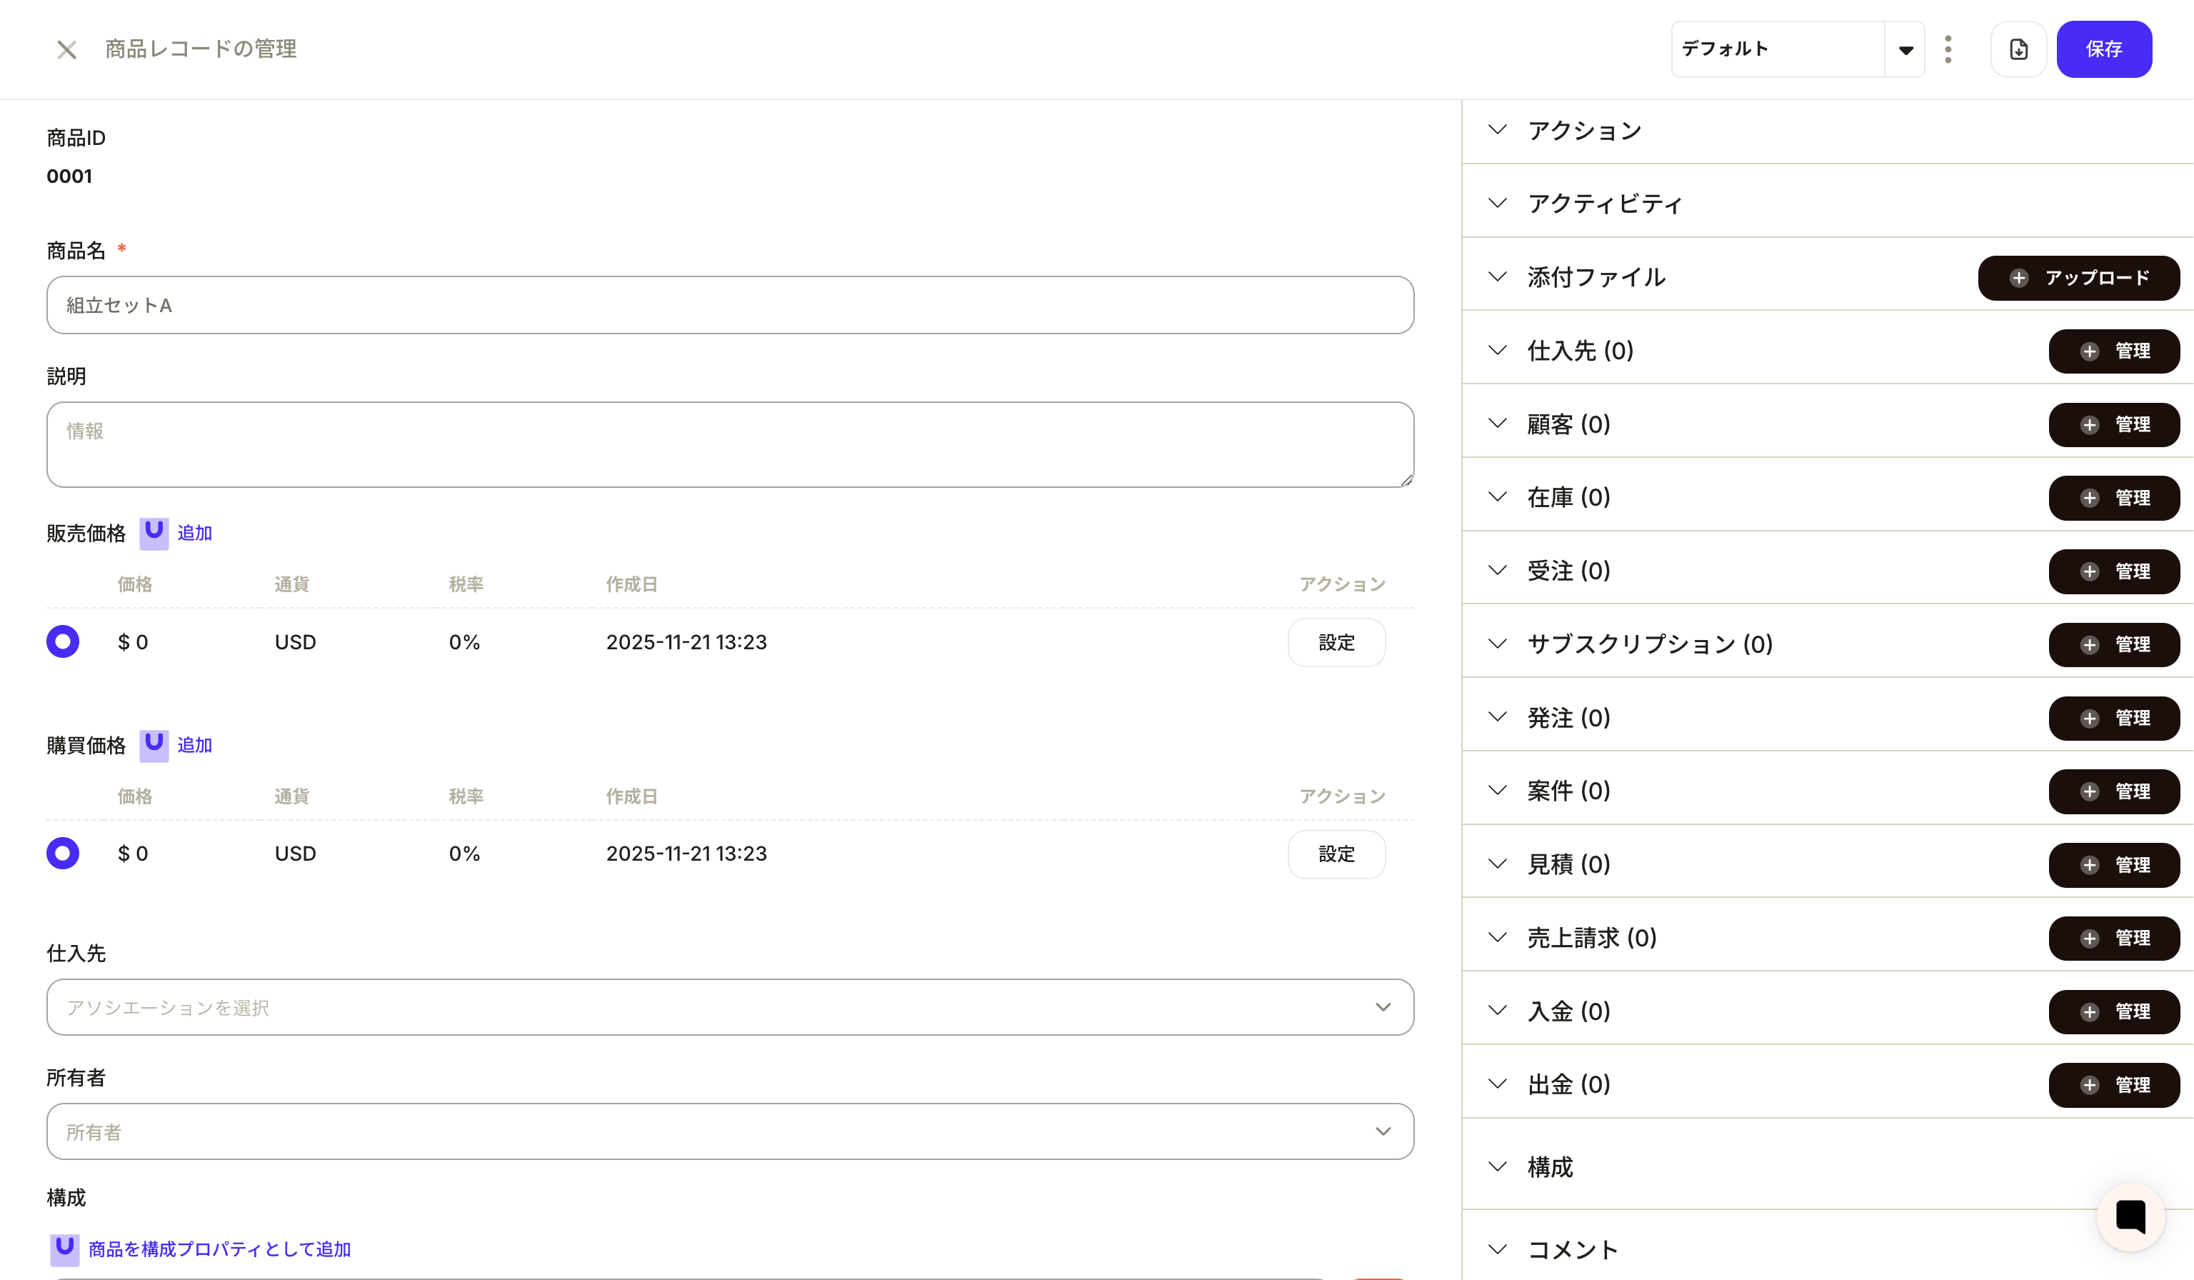Collapse the 受注 (0) section

pos(1498,570)
